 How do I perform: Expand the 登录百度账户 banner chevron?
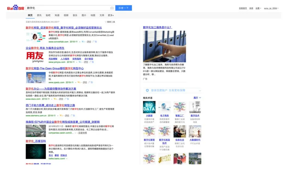(200, 91)
